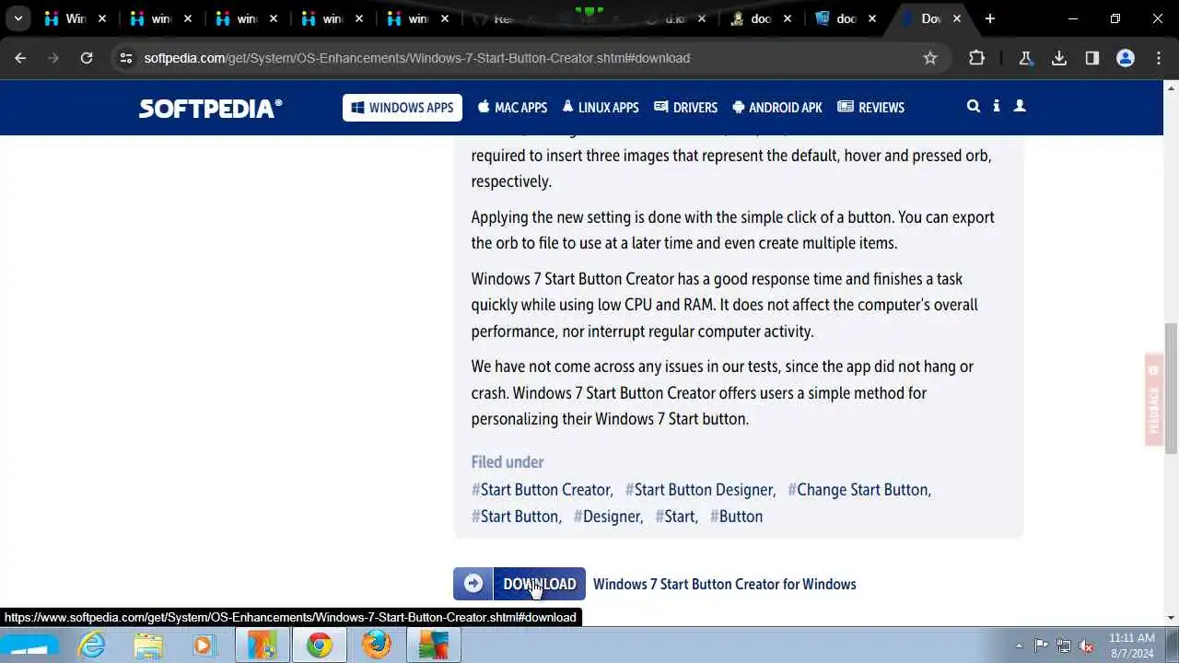The height and width of the screenshot is (663, 1179).
Task: Open the Windows Apps section
Action: (403, 108)
